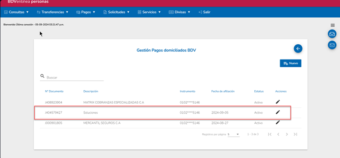Open the Transferencias menu
This screenshot has width=340, height=158.
(53, 12)
